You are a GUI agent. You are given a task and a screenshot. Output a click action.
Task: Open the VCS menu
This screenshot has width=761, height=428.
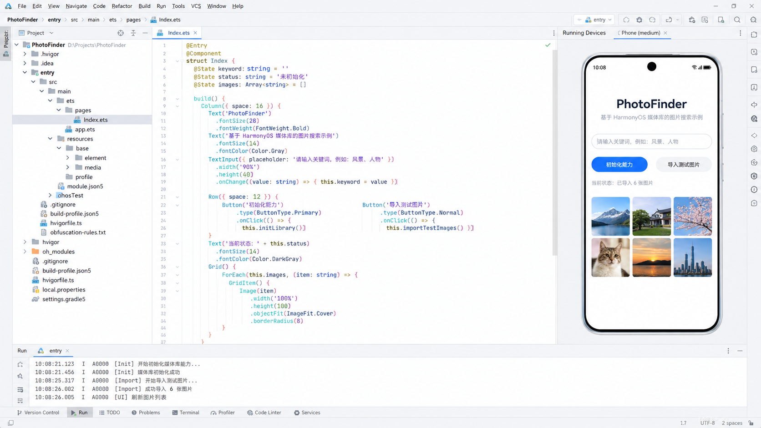(196, 6)
